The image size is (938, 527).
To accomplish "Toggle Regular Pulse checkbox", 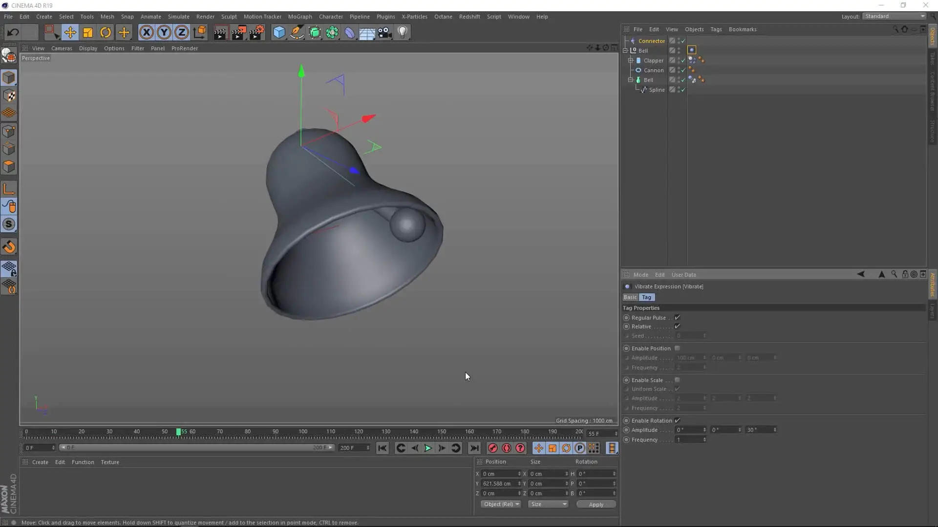I will (677, 318).
